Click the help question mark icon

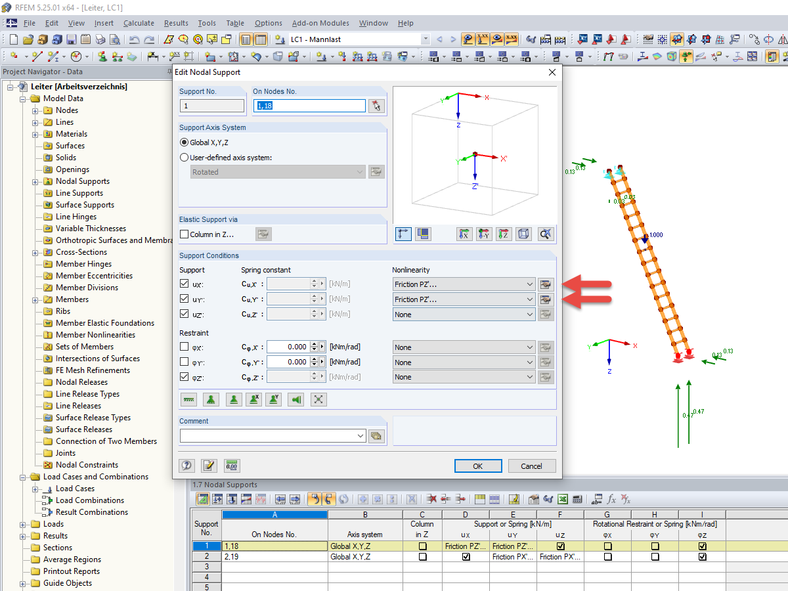click(186, 466)
